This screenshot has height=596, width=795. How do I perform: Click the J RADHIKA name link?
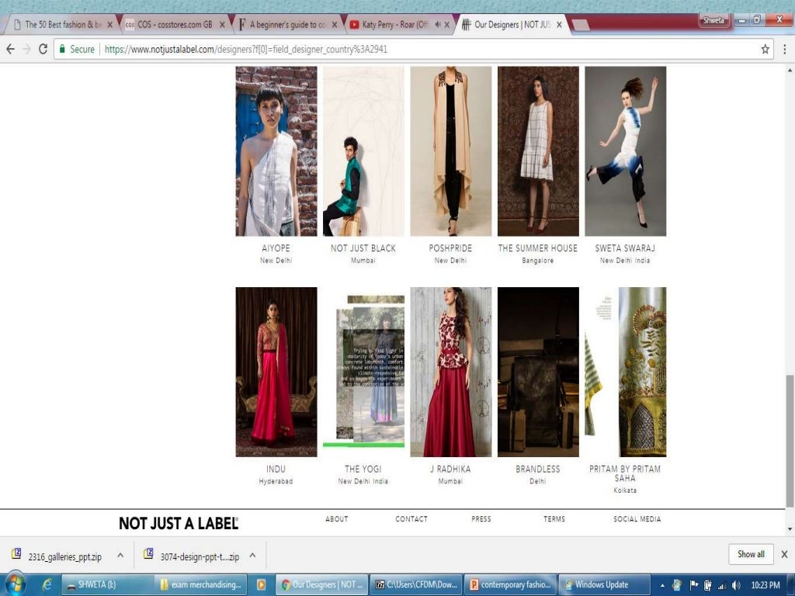coord(450,470)
